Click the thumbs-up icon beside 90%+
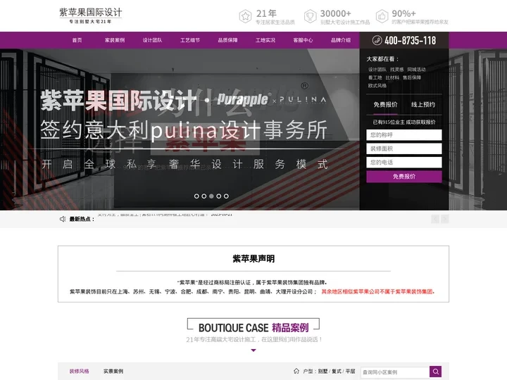The image size is (507, 380). coord(382,16)
